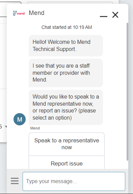Click the round M avatar
The image size is (133, 194).
(x=20, y=119)
